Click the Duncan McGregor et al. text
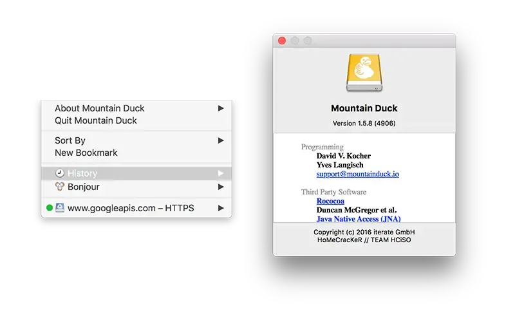The image size is (515, 322). click(357, 210)
